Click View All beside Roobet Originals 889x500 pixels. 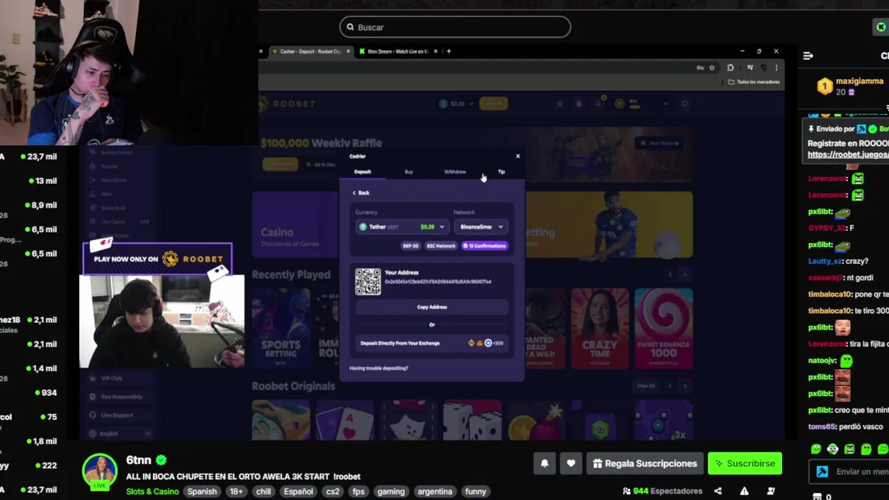pyautogui.click(x=646, y=386)
